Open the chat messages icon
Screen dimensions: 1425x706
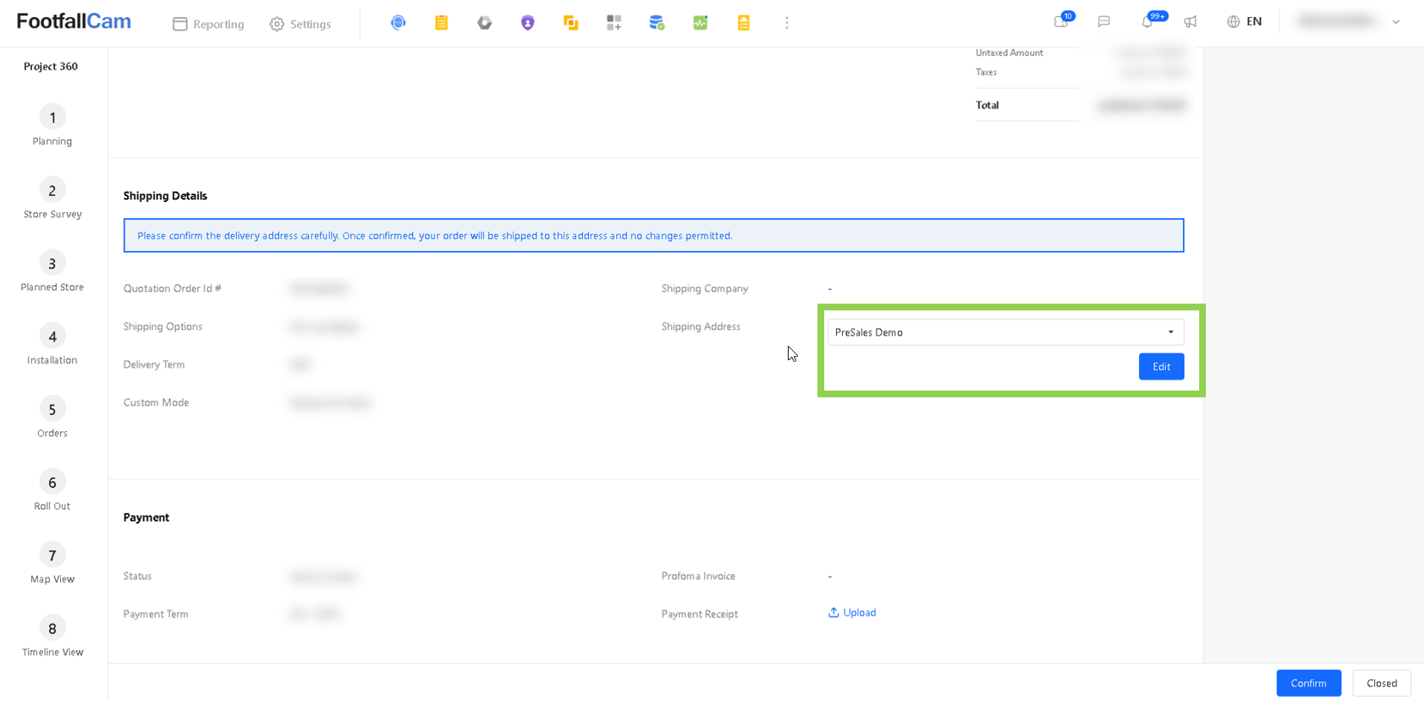point(1103,22)
